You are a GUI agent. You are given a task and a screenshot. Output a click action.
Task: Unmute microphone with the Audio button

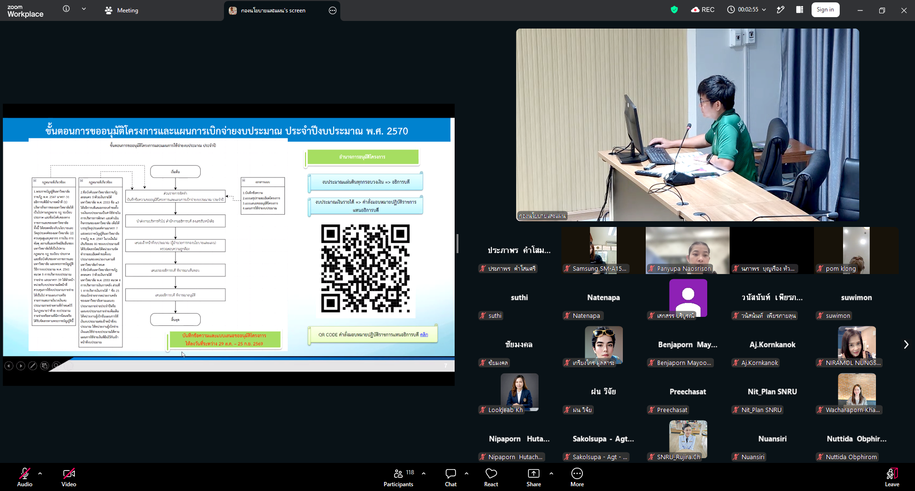(x=25, y=477)
